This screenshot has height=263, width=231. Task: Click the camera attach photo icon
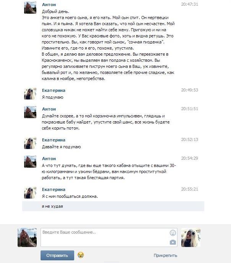(173, 242)
